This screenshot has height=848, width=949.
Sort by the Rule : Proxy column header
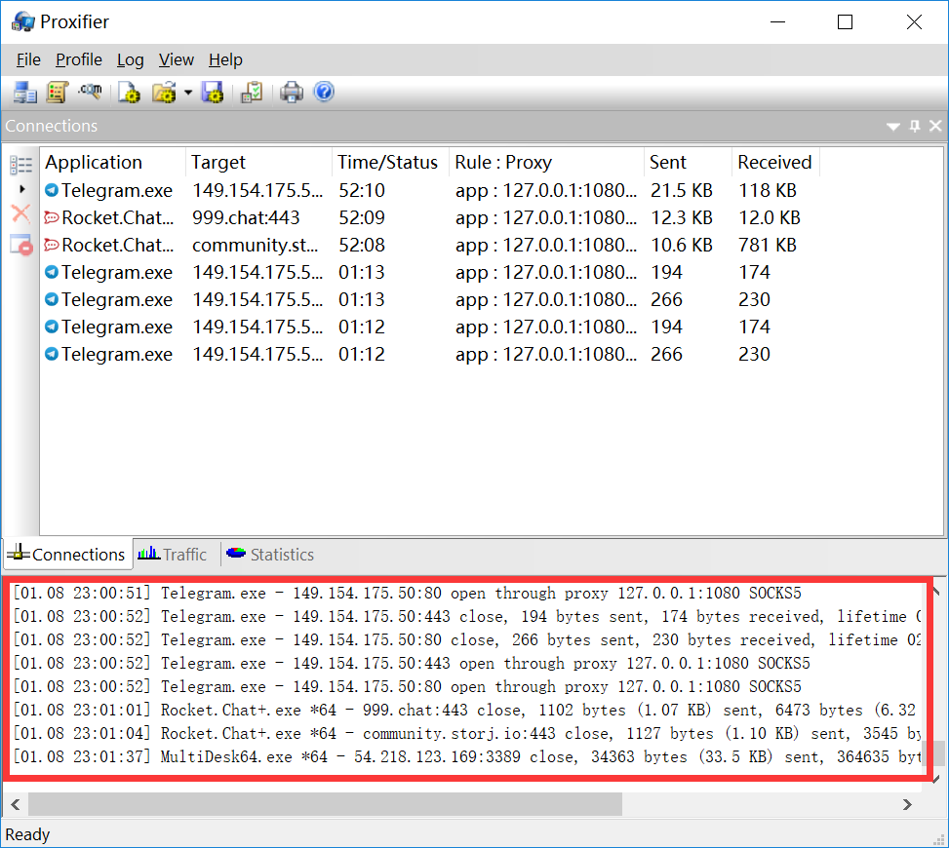click(x=546, y=162)
